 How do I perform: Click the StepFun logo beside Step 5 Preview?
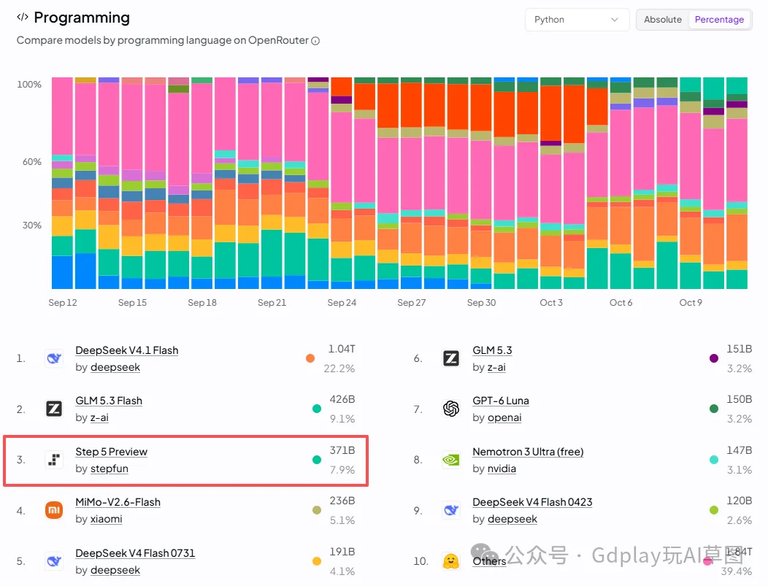click(54, 460)
